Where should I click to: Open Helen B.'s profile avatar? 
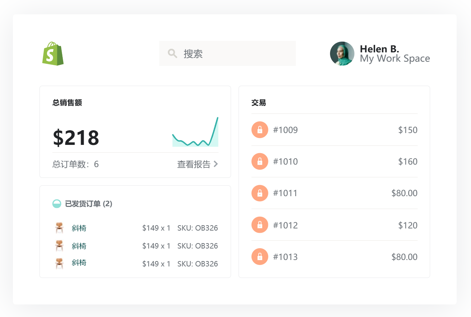point(342,53)
